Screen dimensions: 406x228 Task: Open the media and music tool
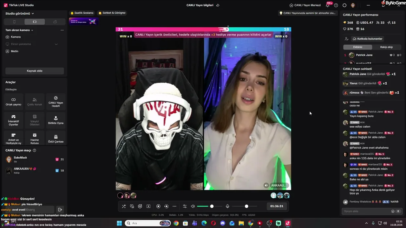click(x=132, y=206)
